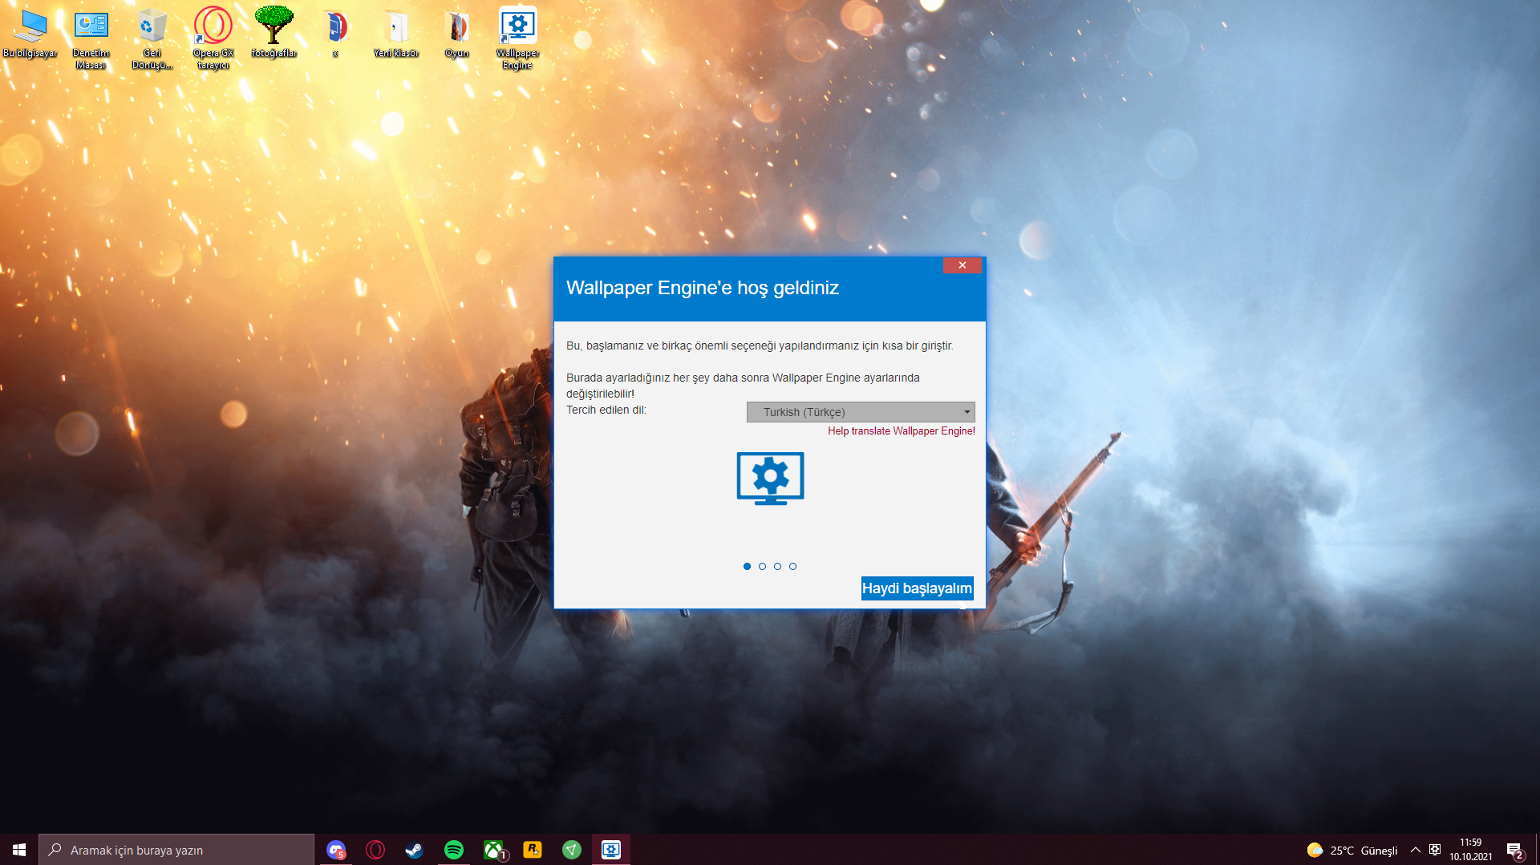Open the Yeni klasör folder
This screenshot has height=865, width=1540.
tap(396, 34)
